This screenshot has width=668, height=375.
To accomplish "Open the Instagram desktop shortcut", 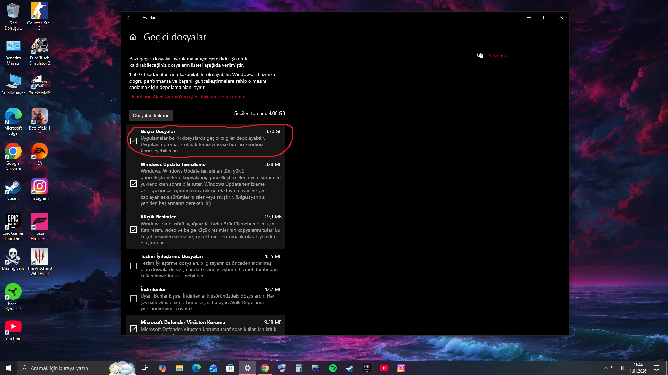I will pos(39,190).
